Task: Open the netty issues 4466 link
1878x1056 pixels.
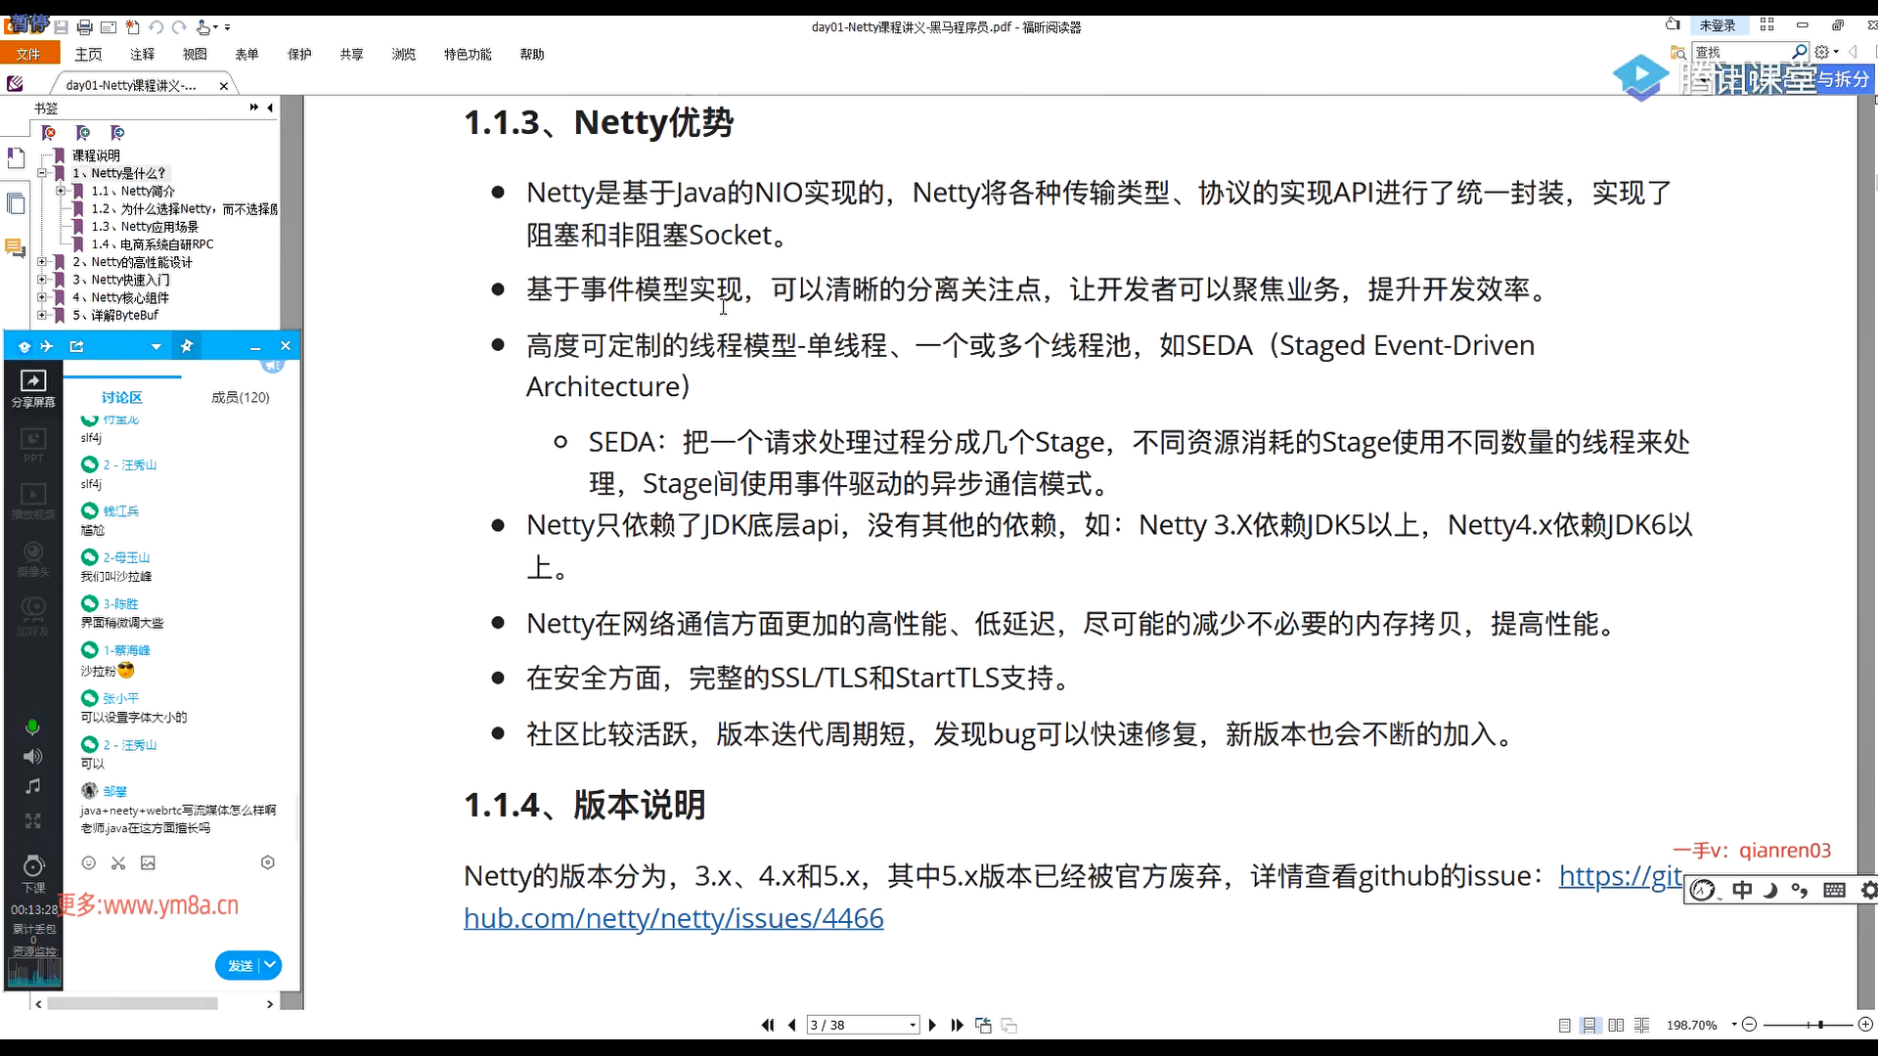Action: tap(673, 918)
